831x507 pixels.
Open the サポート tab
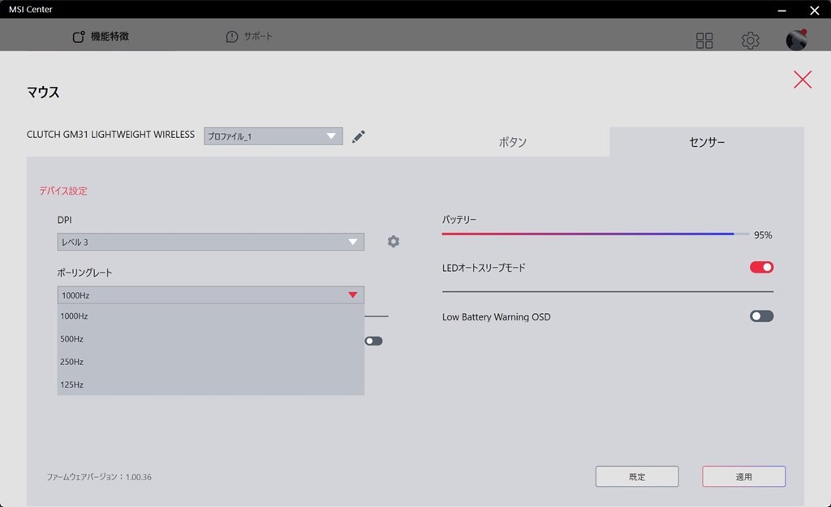point(249,37)
